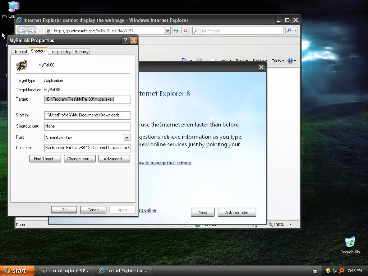368x276 pixels.
Task: Click the Next button in IE8 setup
Action: (203, 212)
